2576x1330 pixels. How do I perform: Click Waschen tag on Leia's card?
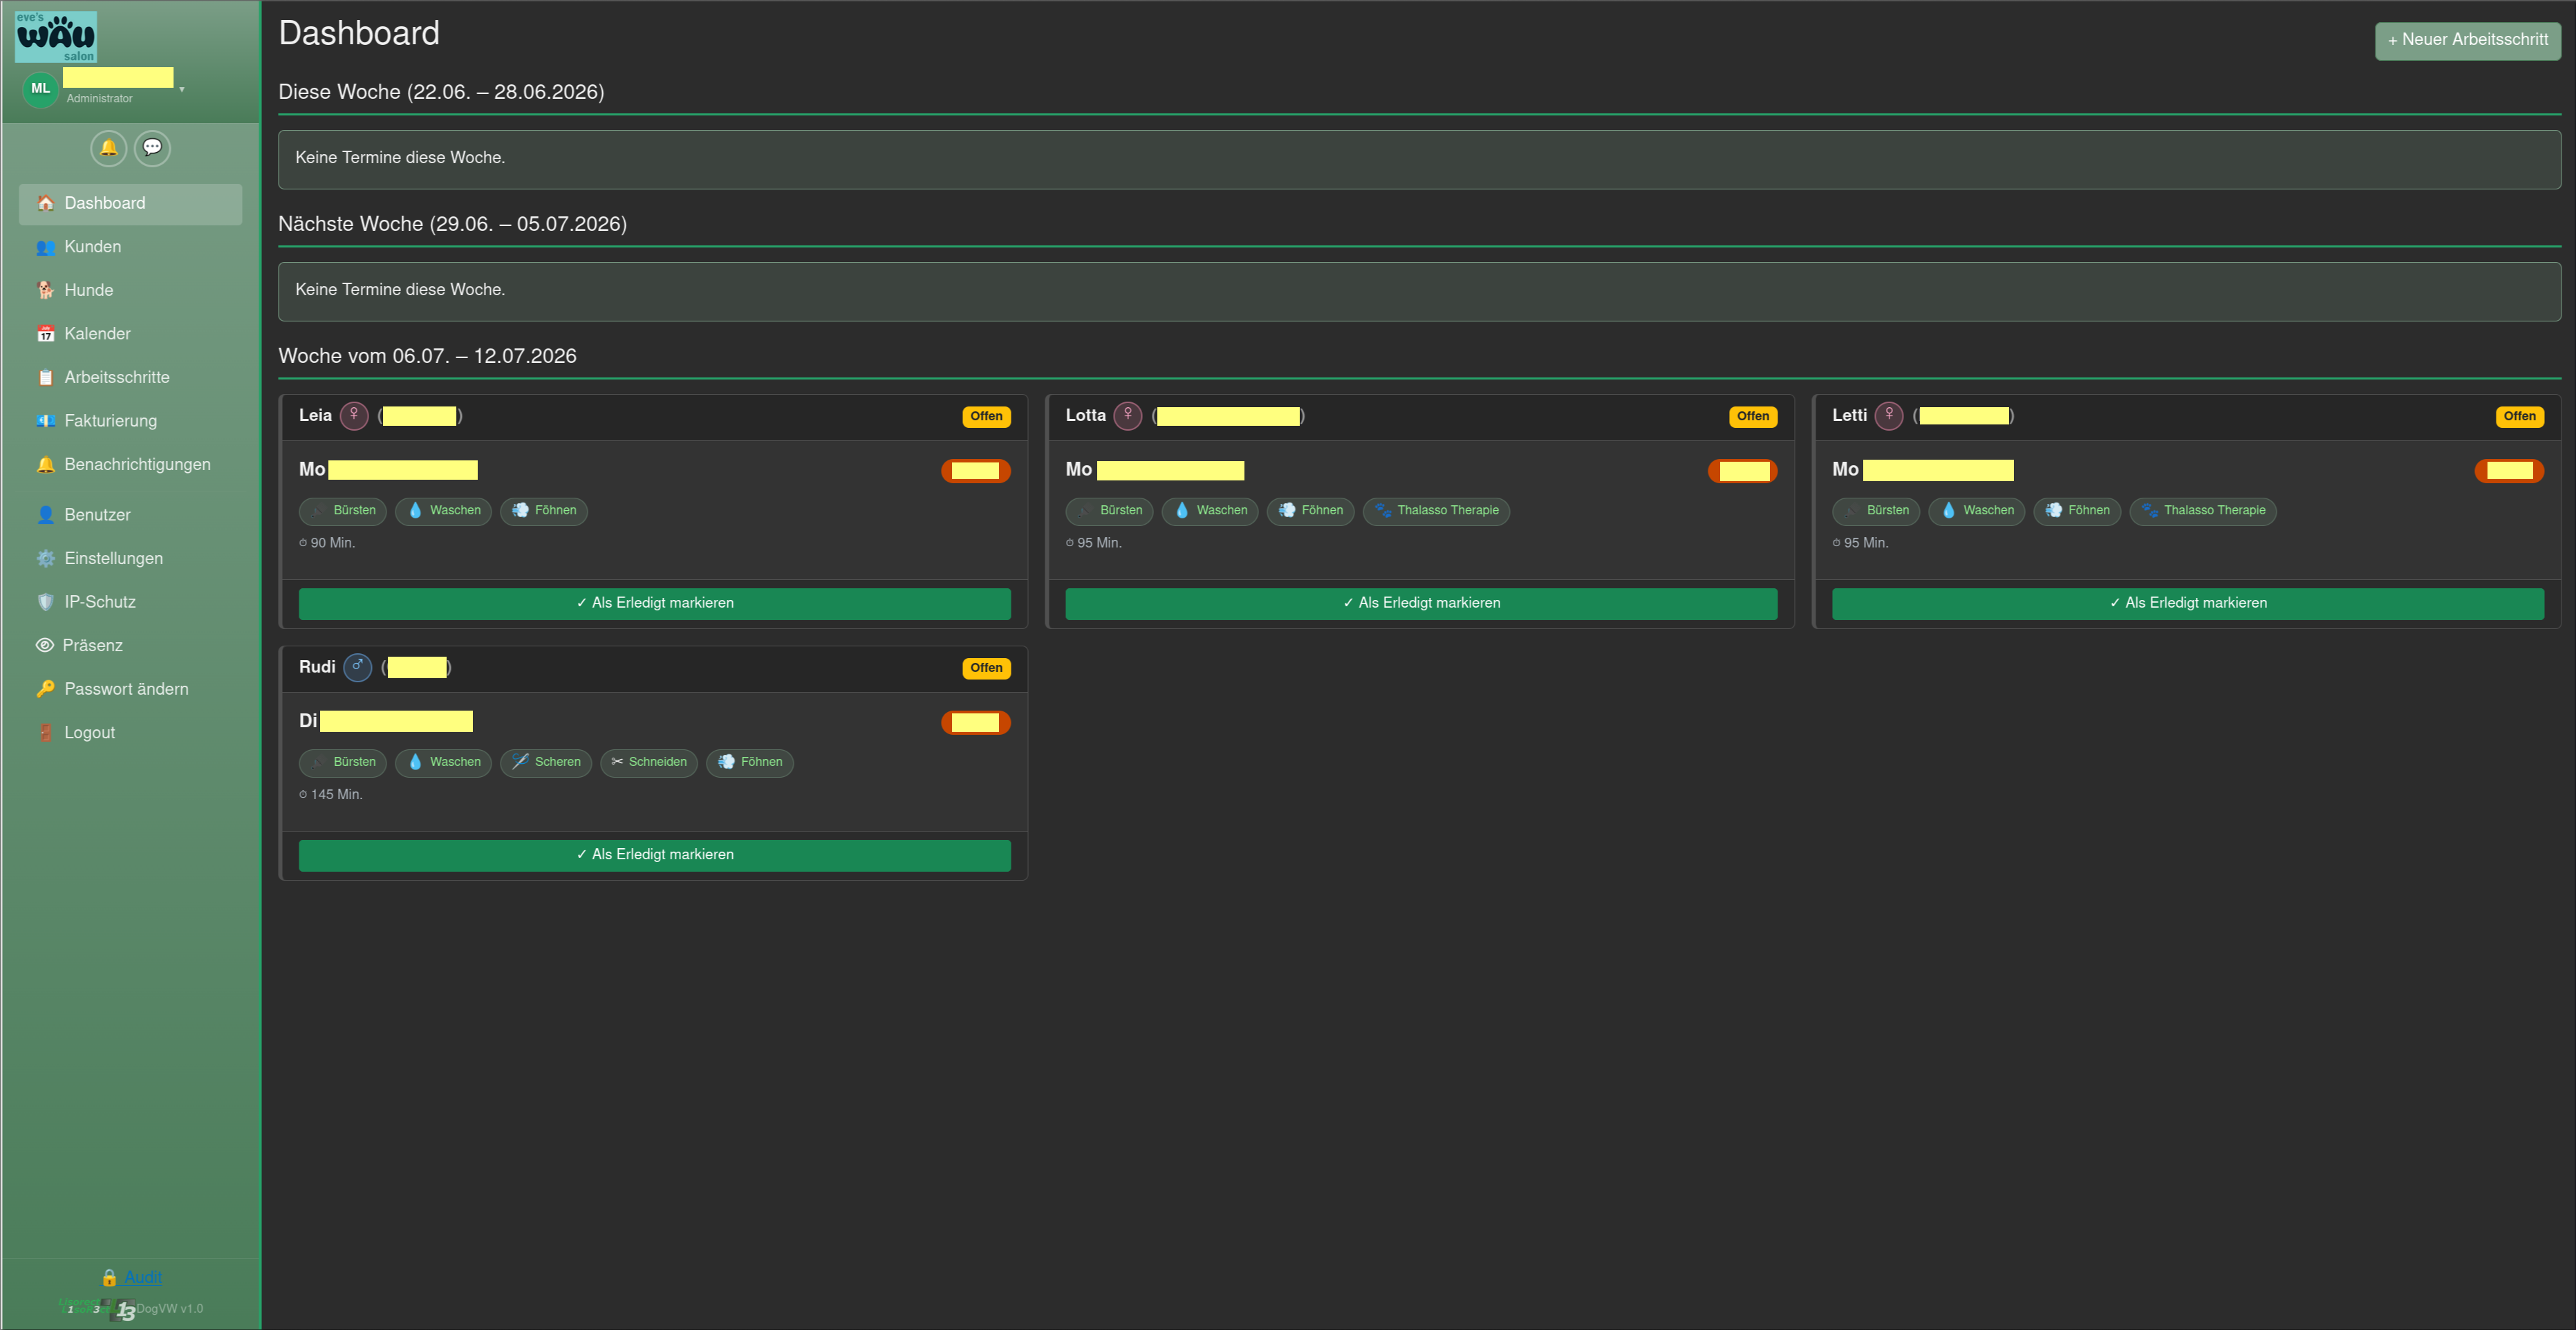[443, 511]
